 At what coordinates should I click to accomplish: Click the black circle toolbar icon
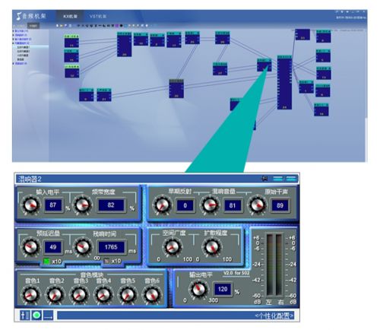point(121,26)
